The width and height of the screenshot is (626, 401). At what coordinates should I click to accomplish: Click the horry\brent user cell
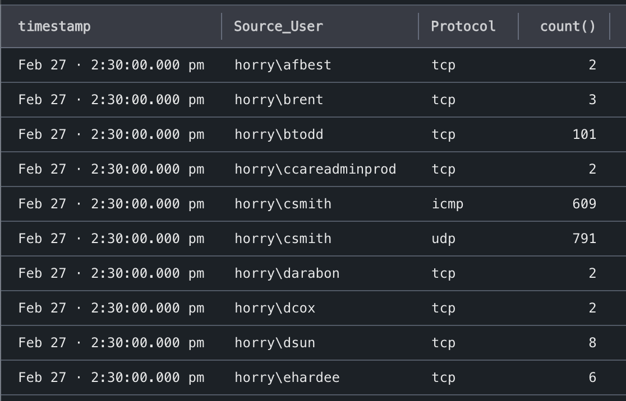279,100
